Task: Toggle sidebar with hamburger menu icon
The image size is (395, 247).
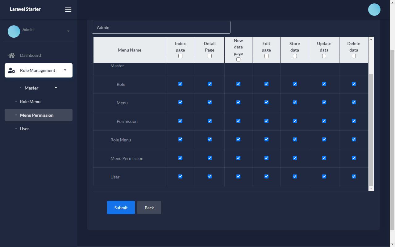Action: coord(68,9)
